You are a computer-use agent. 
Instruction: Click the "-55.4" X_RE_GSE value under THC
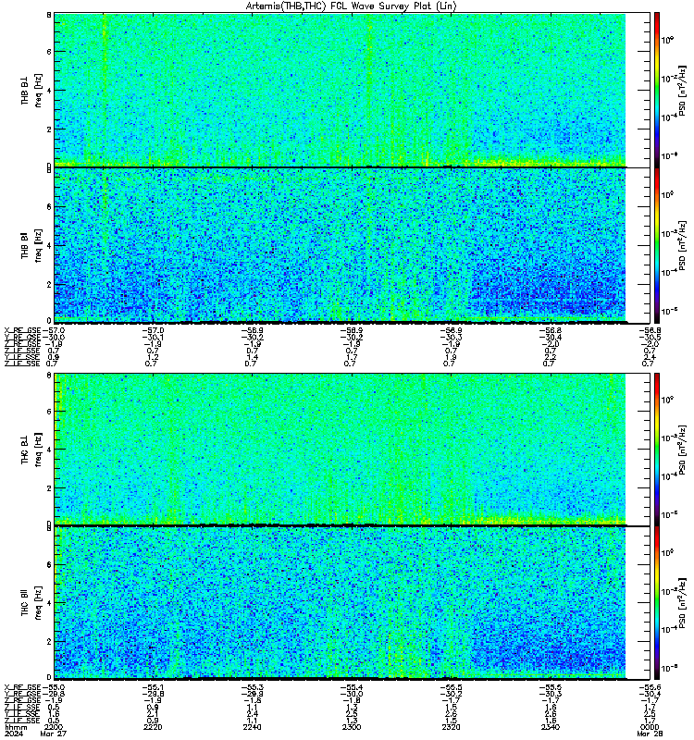pos(352,687)
